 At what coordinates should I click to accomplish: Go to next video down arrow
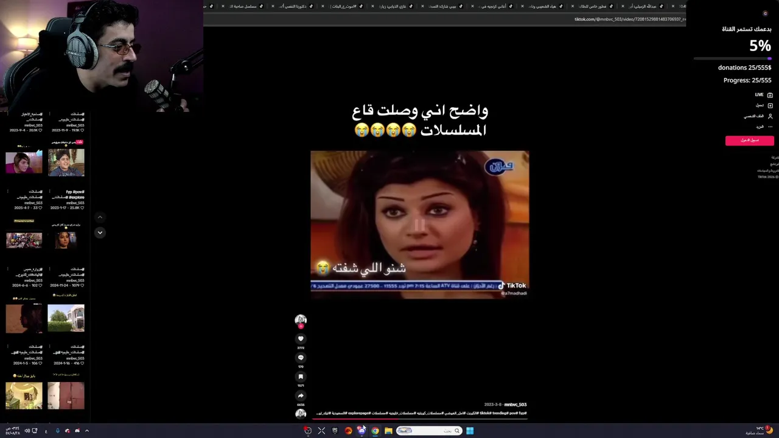coord(100,232)
